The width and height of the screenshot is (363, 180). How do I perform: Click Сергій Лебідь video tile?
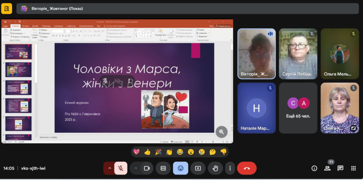pyautogui.click(x=298, y=53)
